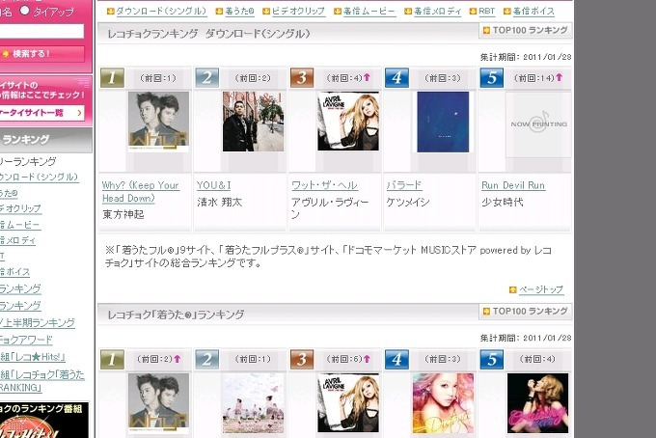Viewport: 656px width, 438px height.
Task: Click the rank 4 badge in download ranking
Action: click(396, 78)
